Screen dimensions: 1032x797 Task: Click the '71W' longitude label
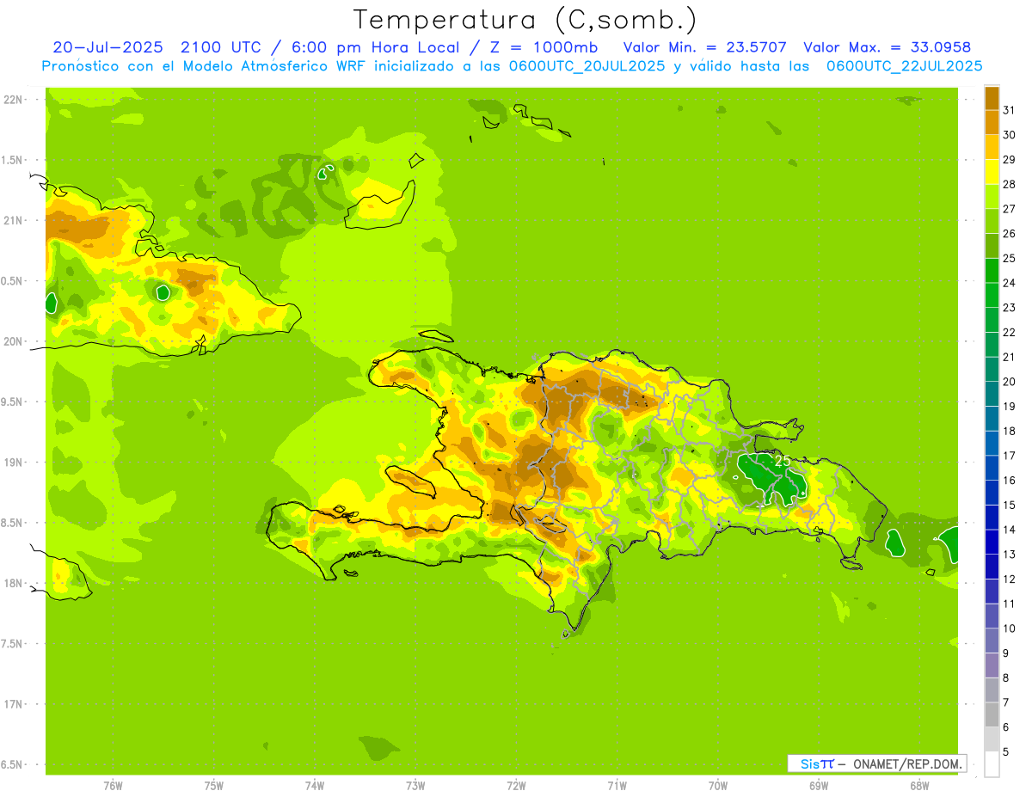click(617, 786)
